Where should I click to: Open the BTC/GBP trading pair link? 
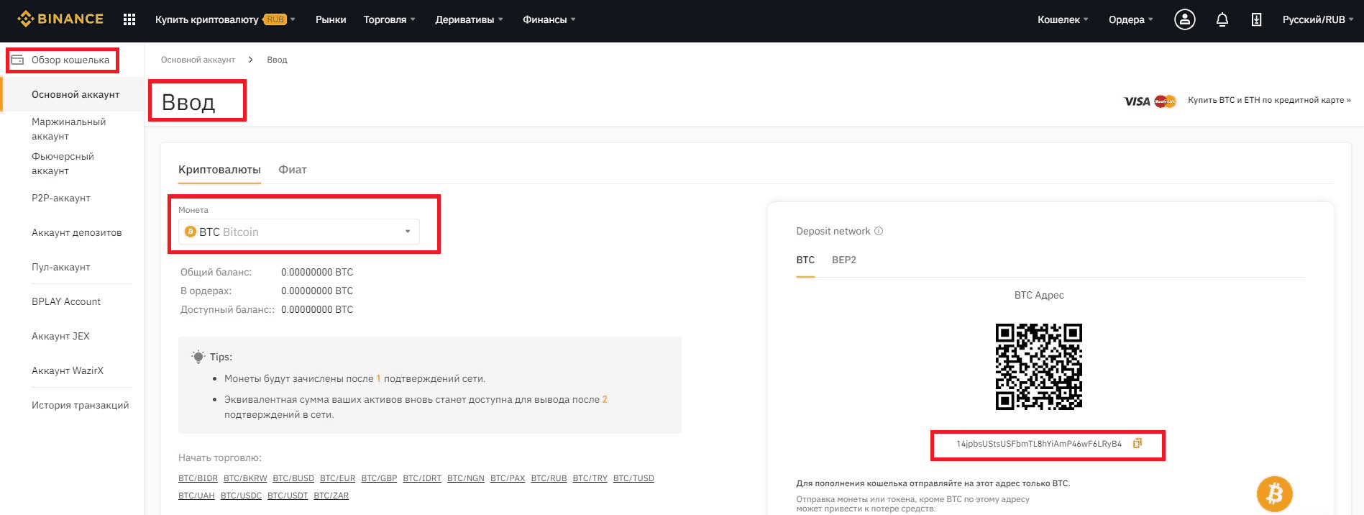coord(379,478)
